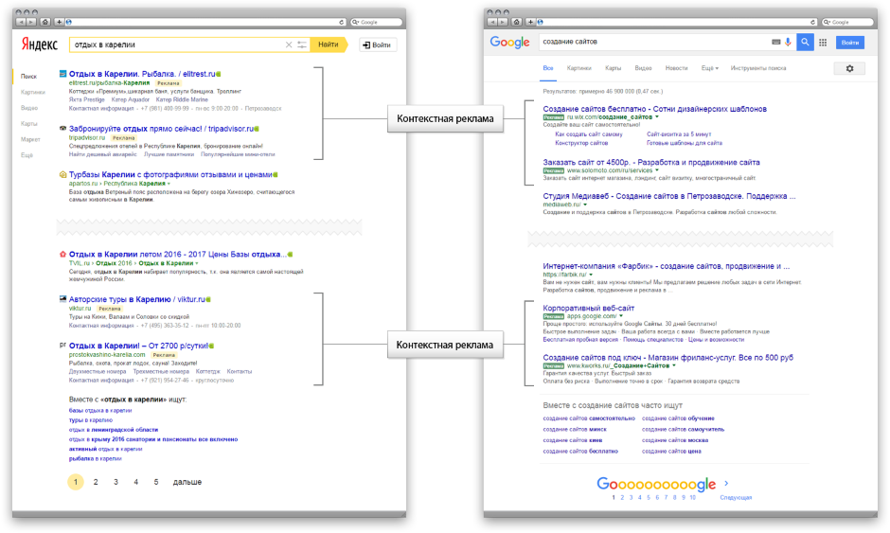Expand the arrow next to www.solomoto.com URL

coord(657,170)
